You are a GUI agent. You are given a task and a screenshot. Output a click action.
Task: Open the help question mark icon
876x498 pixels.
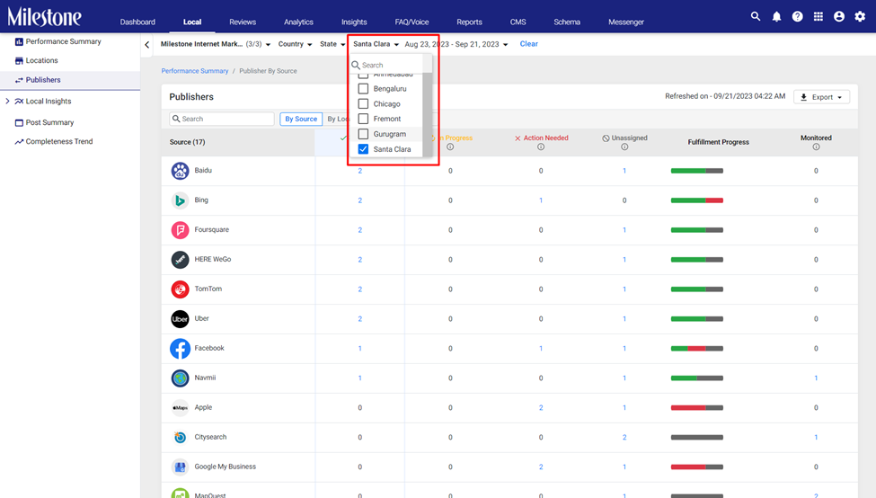tap(797, 17)
